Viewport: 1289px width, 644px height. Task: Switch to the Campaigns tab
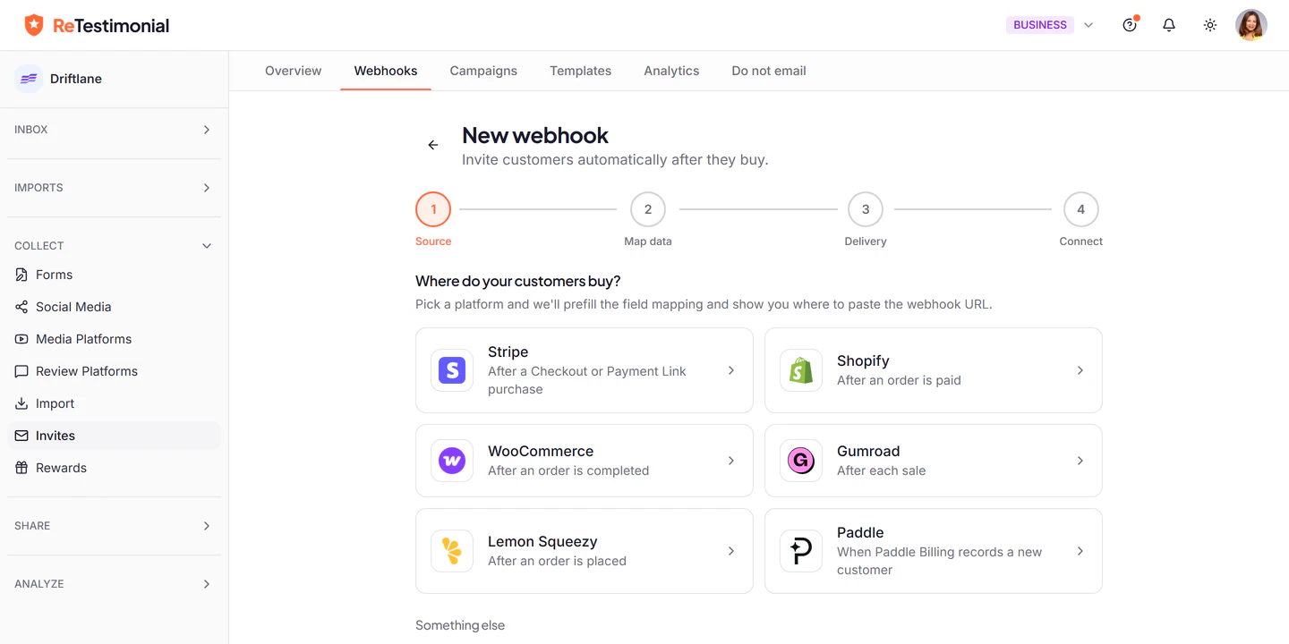(x=483, y=71)
